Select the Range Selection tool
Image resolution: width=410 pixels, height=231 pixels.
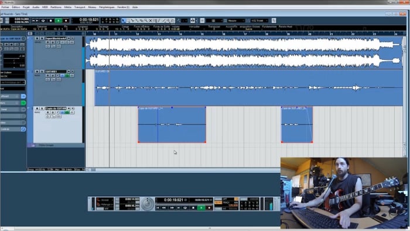click(128, 21)
